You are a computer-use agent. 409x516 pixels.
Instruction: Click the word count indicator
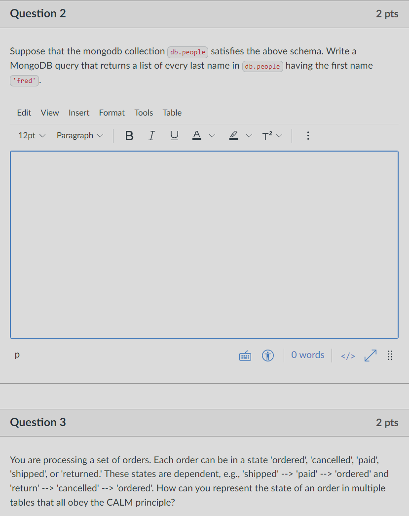[307, 355]
